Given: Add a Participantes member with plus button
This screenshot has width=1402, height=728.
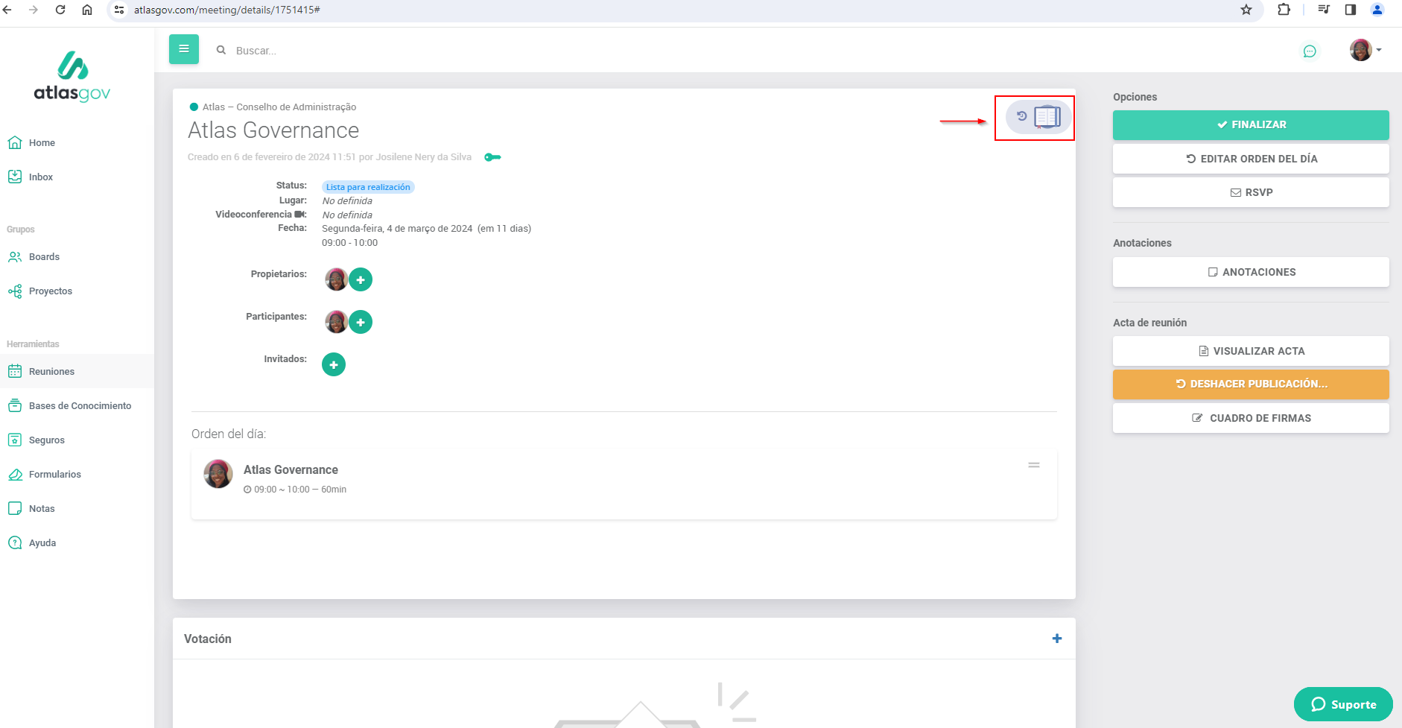Looking at the screenshot, I should pos(361,322).
